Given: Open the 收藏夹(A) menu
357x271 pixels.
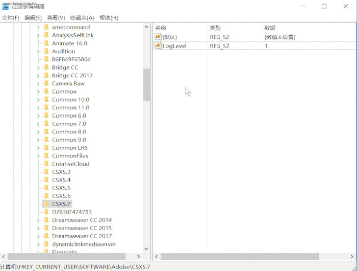Looking at the screenshot, I should tap(82, 18).
